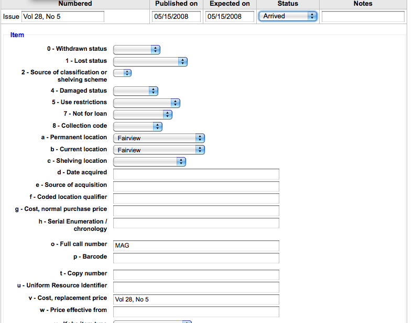This screenshot has height=323, width=414.
Task: Open the Use restrictions dropdown
Action: click(146, 103)
